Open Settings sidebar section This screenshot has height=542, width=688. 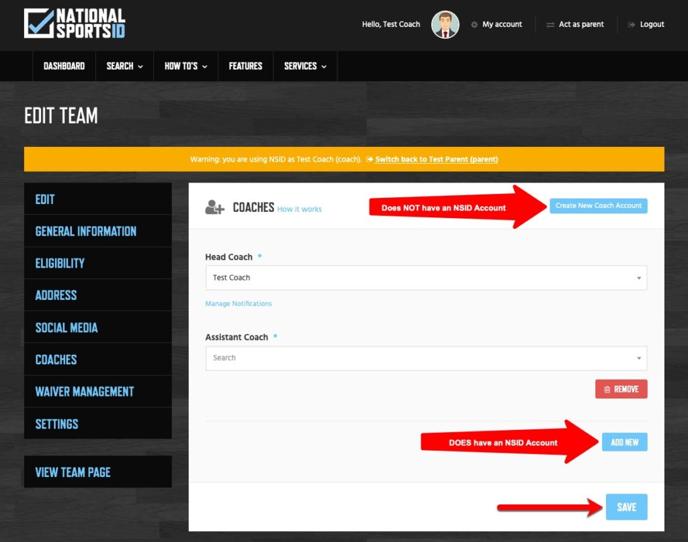click(98, 424)
